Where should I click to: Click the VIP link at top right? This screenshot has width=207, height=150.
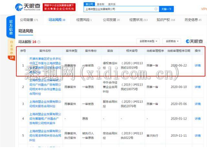click(x=204, y=9)
